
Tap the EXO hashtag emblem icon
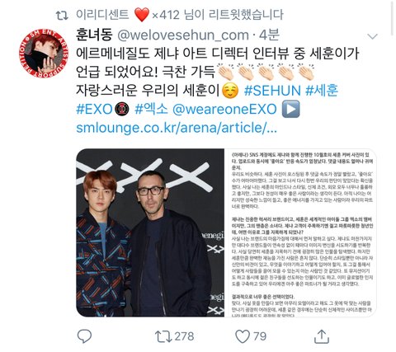tap(121, 110)
